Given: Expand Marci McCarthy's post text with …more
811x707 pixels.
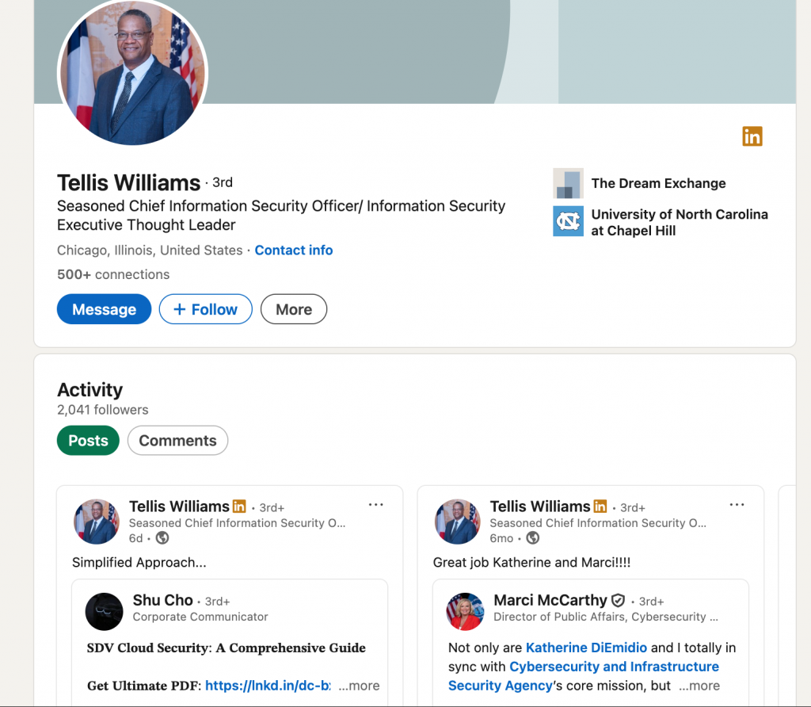Looking at the screenshot, I should pyautogui.click(x=700, y=686).
